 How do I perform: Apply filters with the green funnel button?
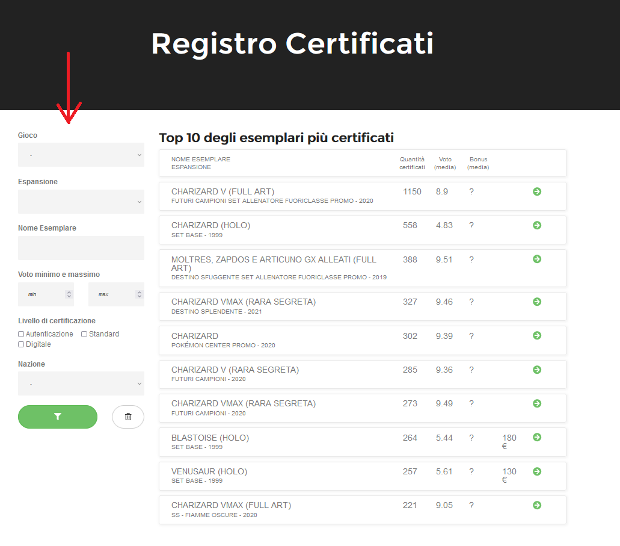[x=58, y=417]
